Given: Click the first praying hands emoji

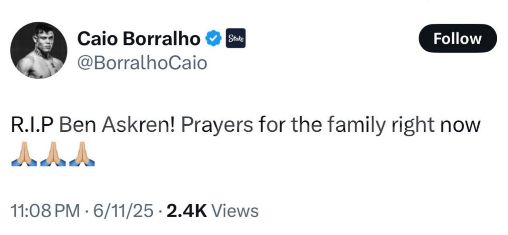Looking at the screenshot, I should [23, 154].
